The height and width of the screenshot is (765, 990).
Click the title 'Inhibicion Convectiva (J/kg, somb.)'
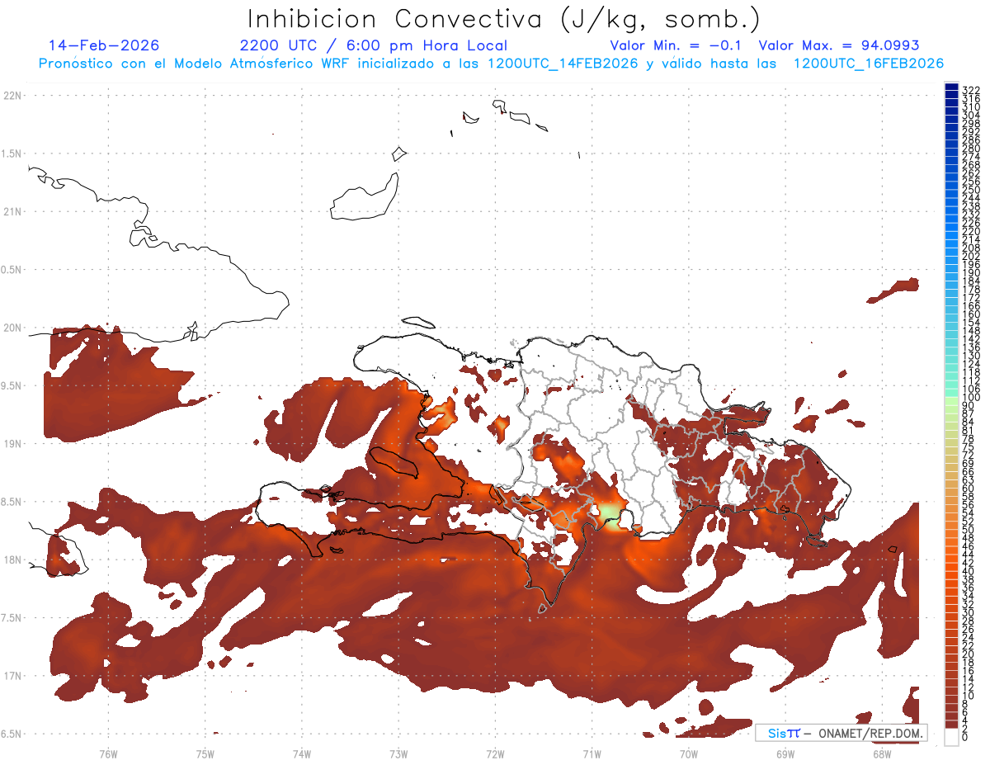504,20
